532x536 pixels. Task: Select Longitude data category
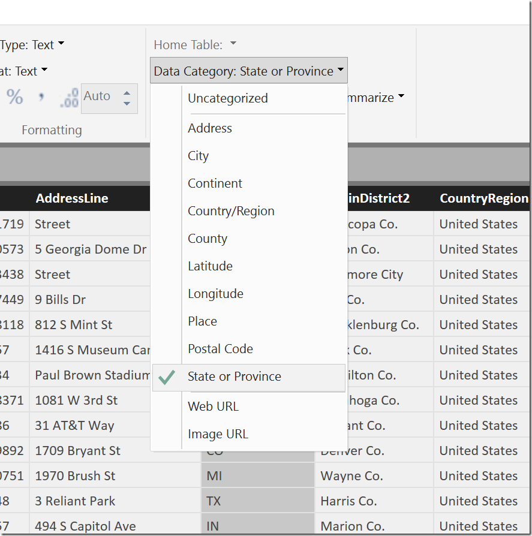[x=248, y=294]
